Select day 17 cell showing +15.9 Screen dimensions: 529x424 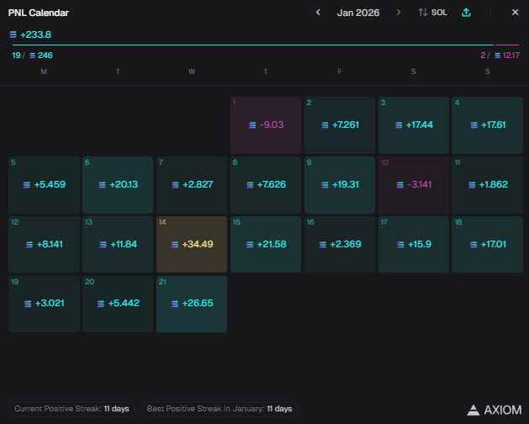coord(413,245)
